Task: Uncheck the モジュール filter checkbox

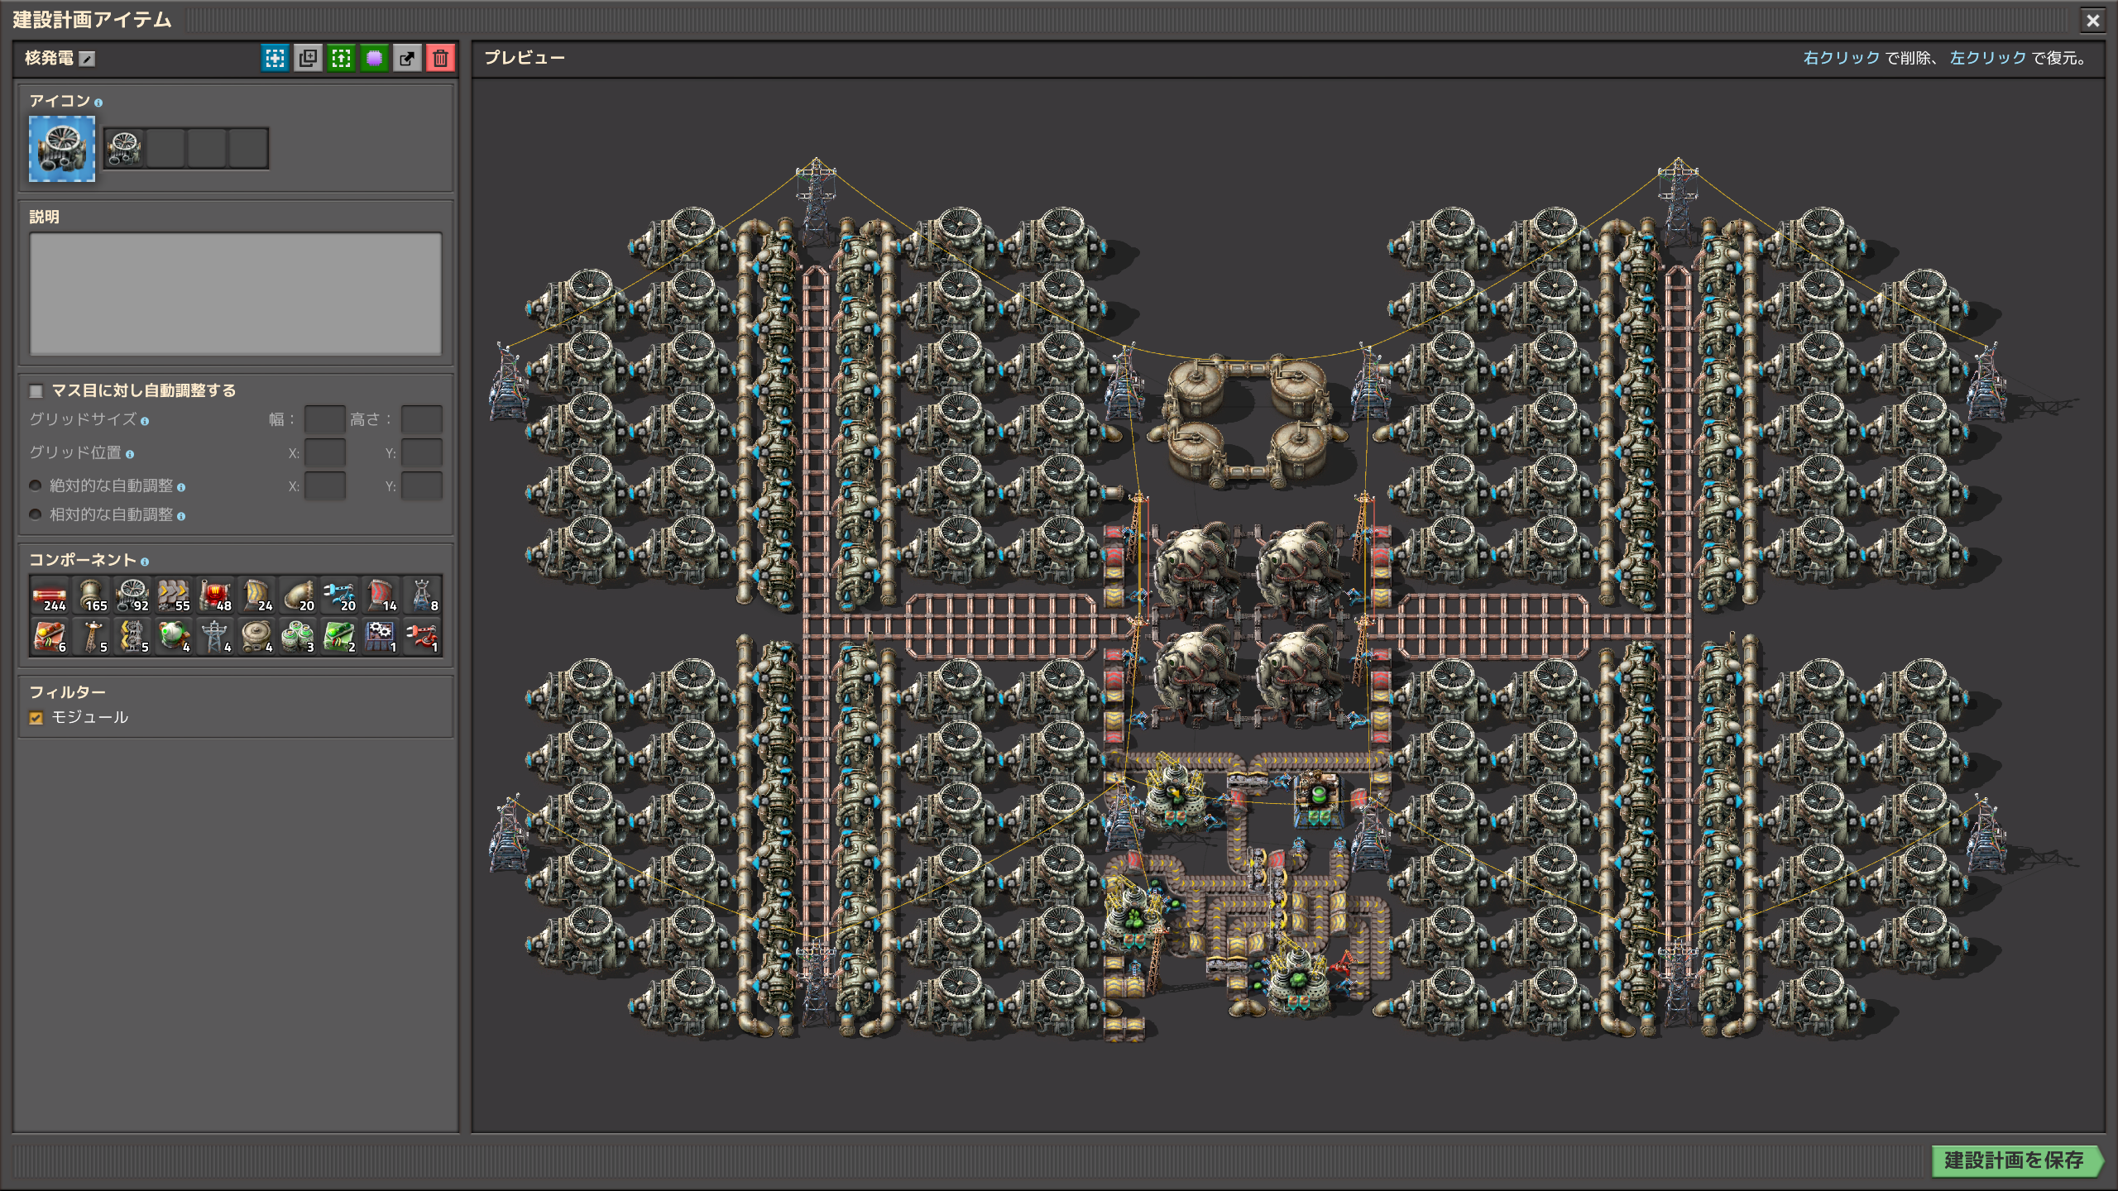Action: click(36, 718)
